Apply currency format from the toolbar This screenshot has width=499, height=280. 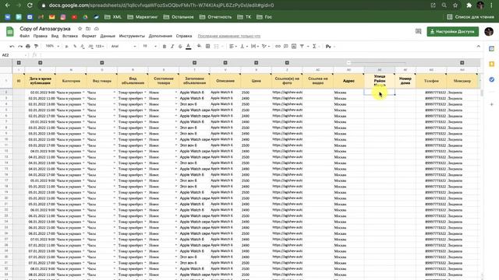[x=66, y=47]
